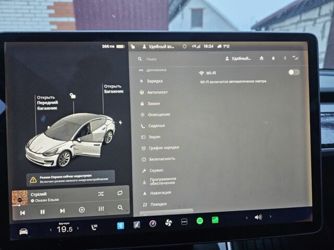Open the media equalizer settings icon
The height and width of the screenshot is (250, 334).
coord(101,209)
